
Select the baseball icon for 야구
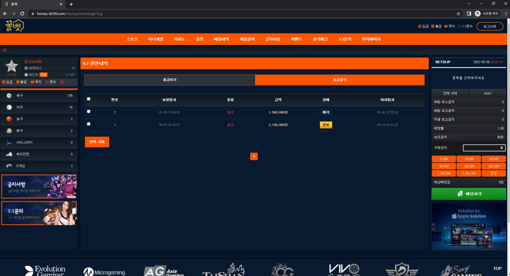tap(9, 107)
